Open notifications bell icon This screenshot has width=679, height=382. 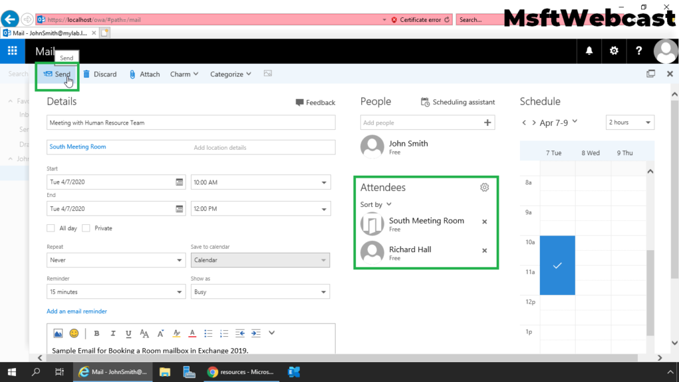(x=589, y=50)
